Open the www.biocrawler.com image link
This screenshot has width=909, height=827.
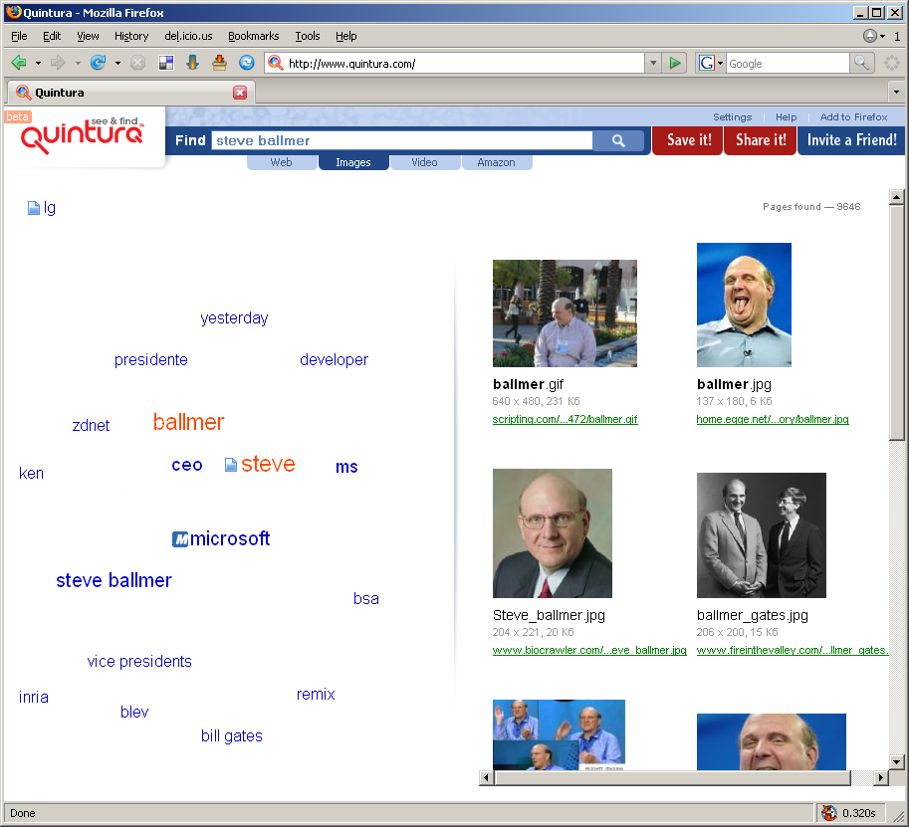[x=589, y=650]
